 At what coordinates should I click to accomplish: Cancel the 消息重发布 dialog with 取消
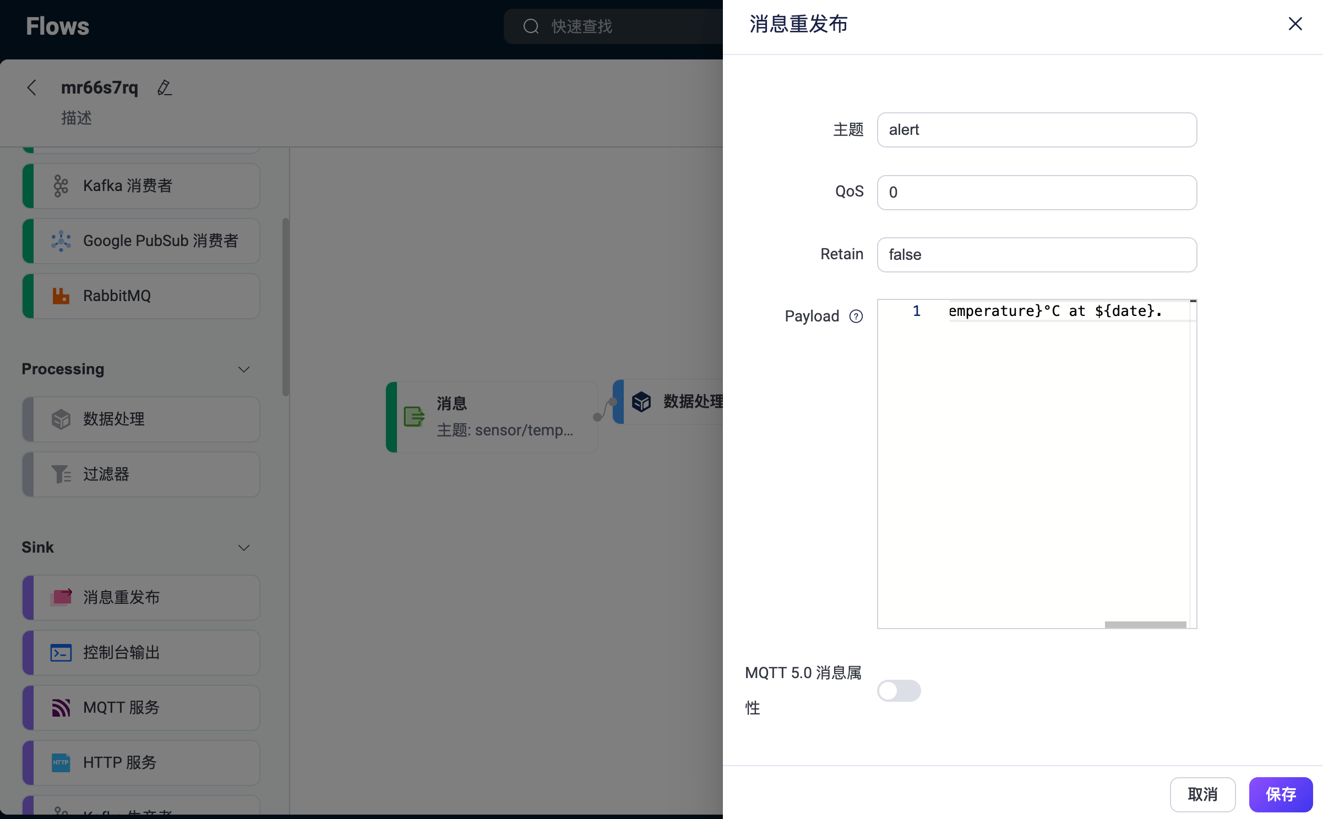1202,794
